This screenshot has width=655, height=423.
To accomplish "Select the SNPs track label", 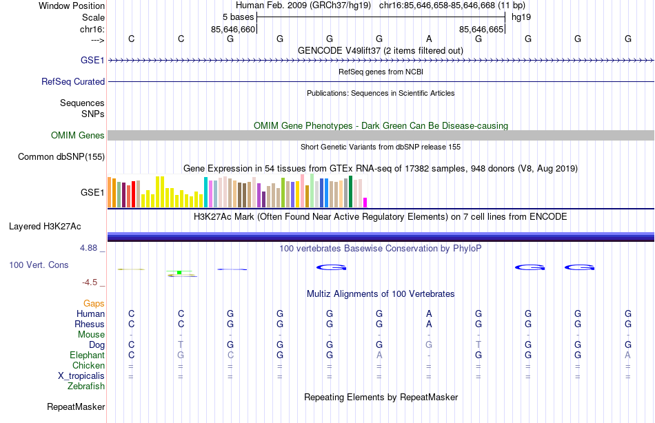I will pyautogui.click(x=93, y=114).
